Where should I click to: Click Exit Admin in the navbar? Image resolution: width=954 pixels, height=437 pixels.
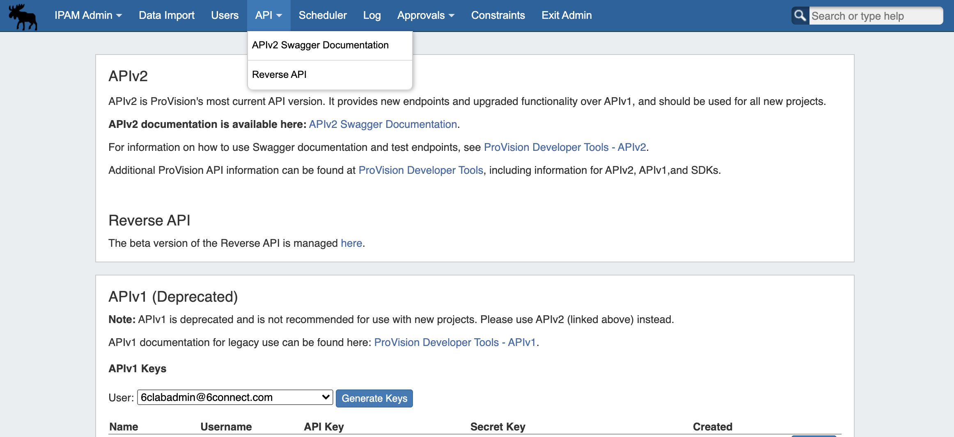click(x=566, y=16)
